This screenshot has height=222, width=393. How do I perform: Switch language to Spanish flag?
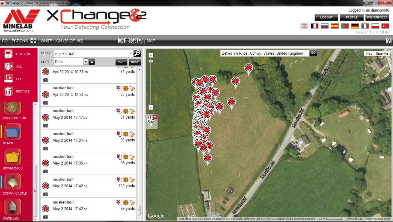coord(335,26)
